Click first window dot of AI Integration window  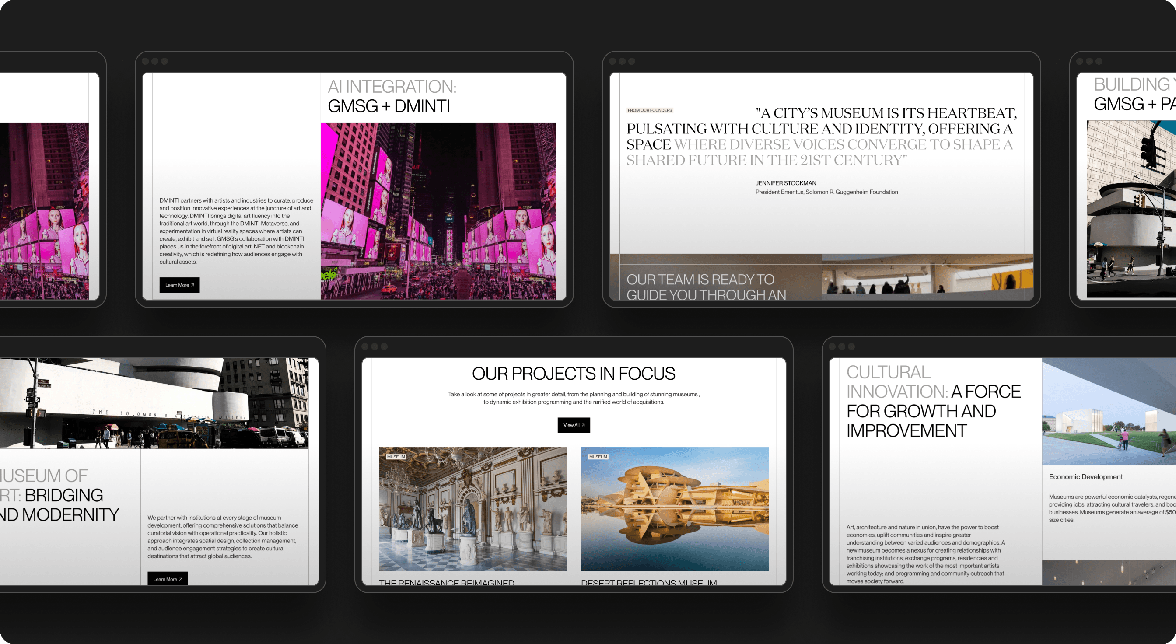pyautogui.click(x=146, y=61)
